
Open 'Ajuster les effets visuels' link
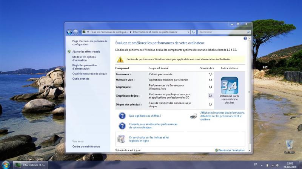[86, 52]
